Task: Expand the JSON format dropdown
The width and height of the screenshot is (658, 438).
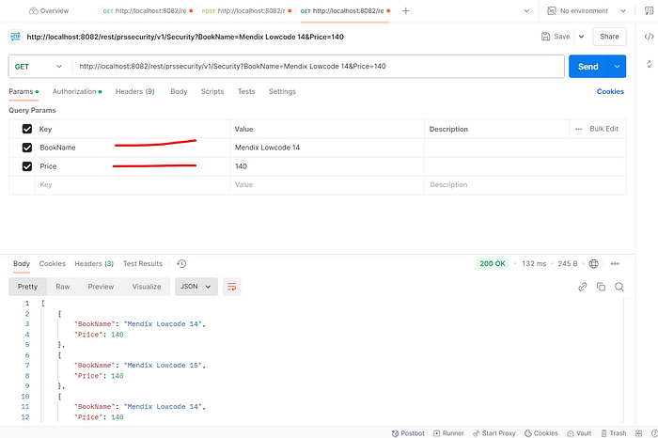Action: [x=196, y=286]
